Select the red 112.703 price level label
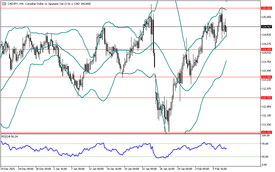This screenshot has width=275, height=172. coord(266,98)
